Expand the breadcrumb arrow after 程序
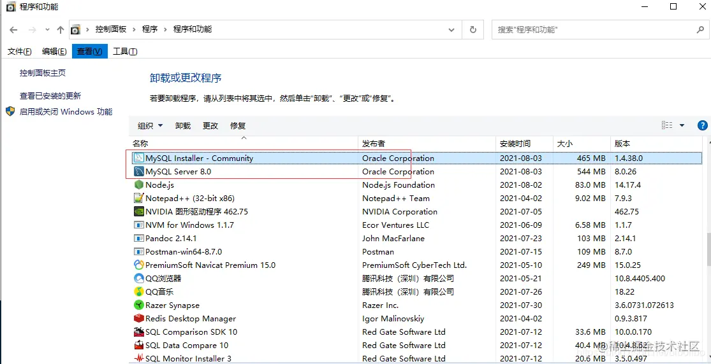The image size is (711, 364). click(166, 29)
